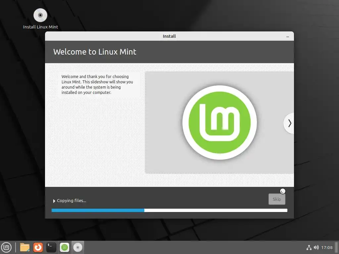Click the Linux Mint logo slide image
Viewport: 339px width, 254px height.
coord(219,122)
